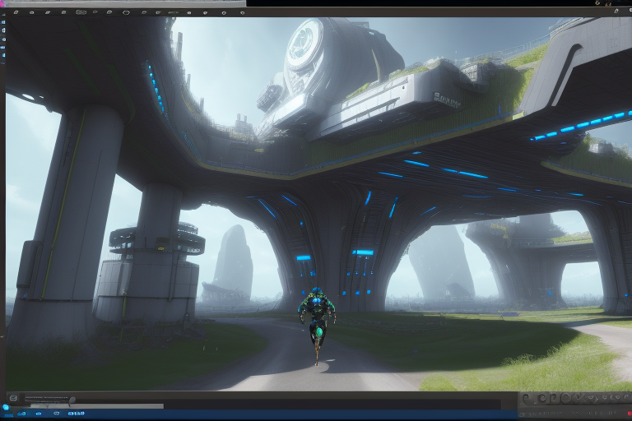Toggle the blue circle button at bottom-left

(6, 406)
